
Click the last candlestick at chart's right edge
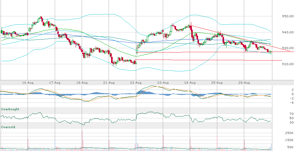tap(271, 52)
